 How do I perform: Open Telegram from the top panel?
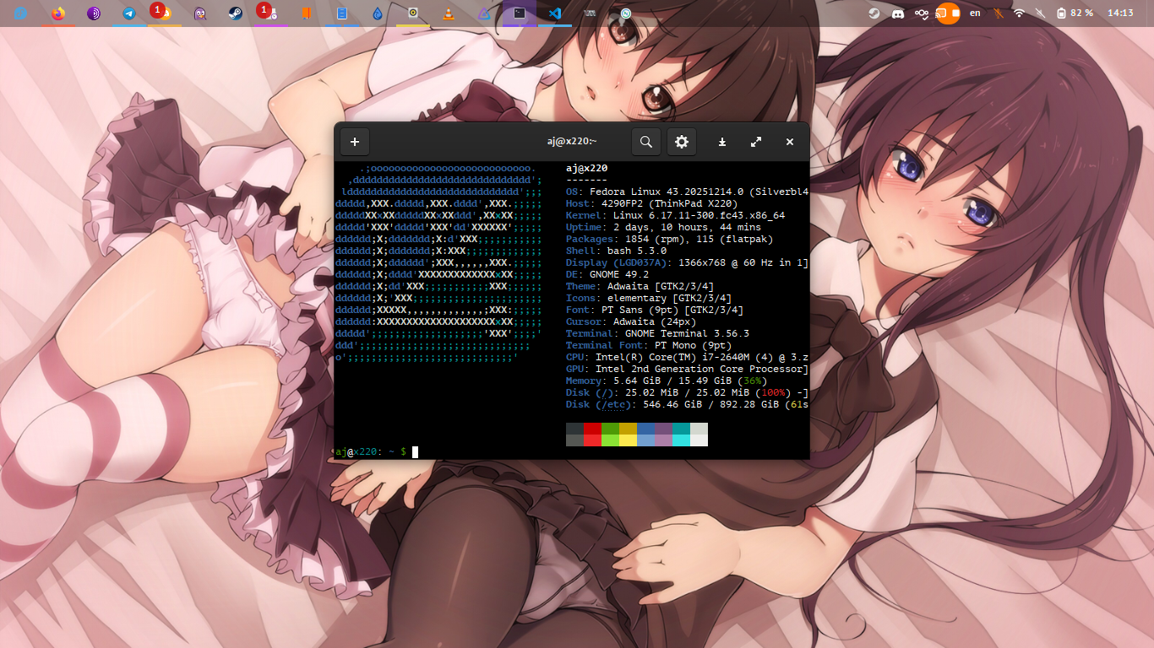point(128,13)
